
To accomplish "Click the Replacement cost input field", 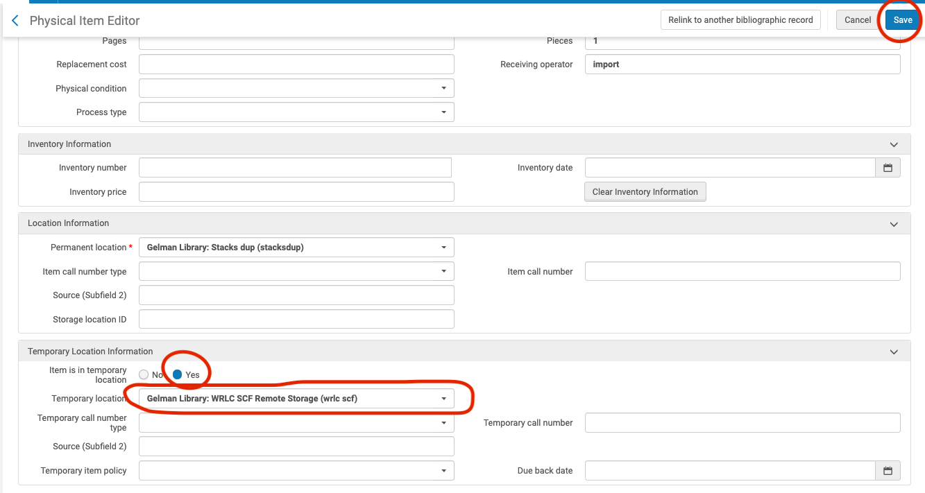I will coord(296,64).
